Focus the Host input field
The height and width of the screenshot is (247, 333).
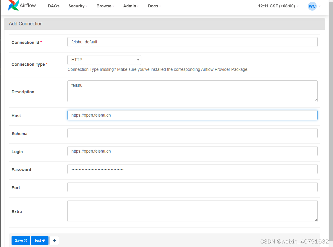click(x=193, y=115)
